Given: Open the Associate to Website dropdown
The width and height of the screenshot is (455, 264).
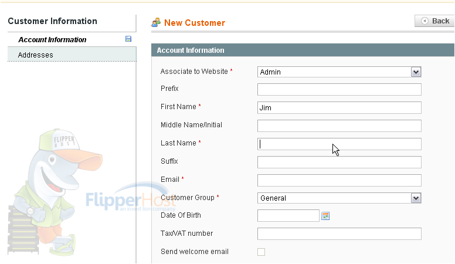Looking at the screenshot, I should click(339, 72).
